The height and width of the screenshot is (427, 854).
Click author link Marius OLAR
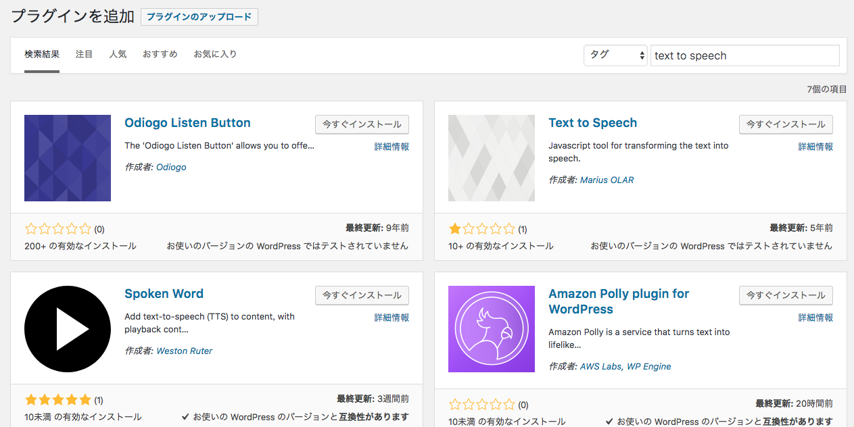607,180
